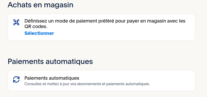
Task: Click the Paiements automatiques section heading
Action: click(50, 61)
